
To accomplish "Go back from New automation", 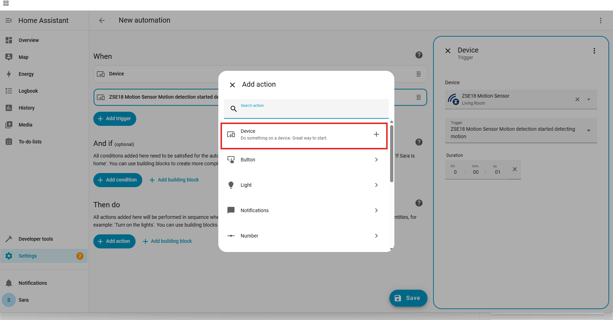I will pyautogui.click(x=102, y=20).
